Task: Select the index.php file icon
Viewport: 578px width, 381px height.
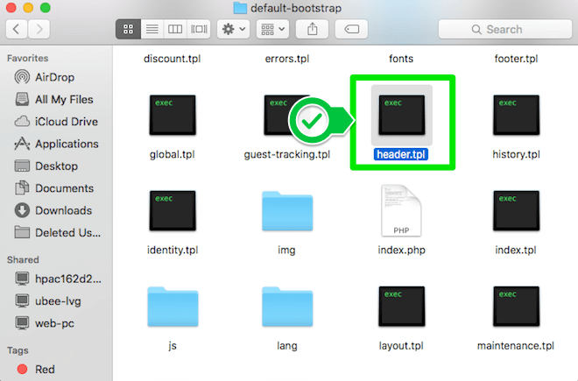Action: 401,210
